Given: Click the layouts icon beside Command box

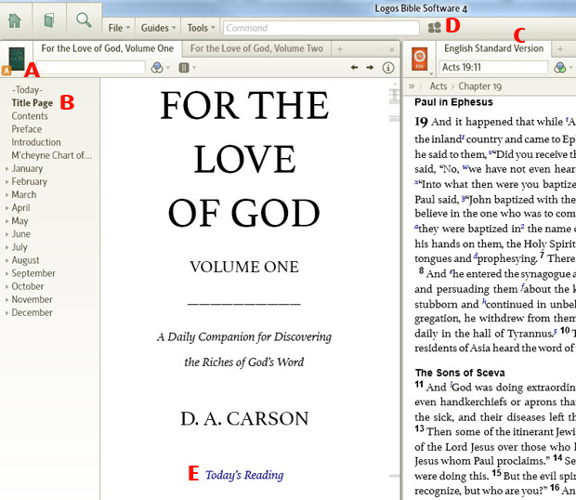Looking at the screenshot, I should (434, 28).
